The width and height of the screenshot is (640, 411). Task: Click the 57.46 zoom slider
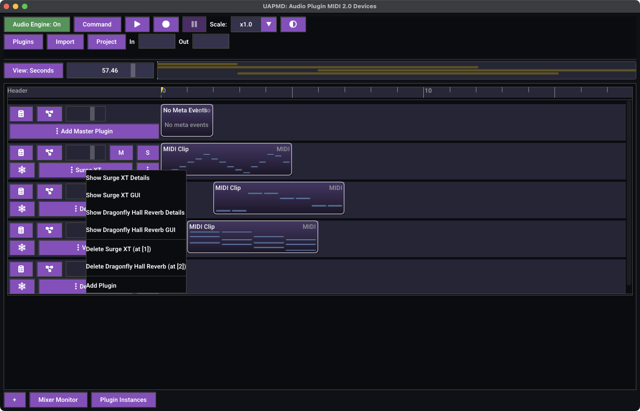pyautogui.click(x=110, y=70)
